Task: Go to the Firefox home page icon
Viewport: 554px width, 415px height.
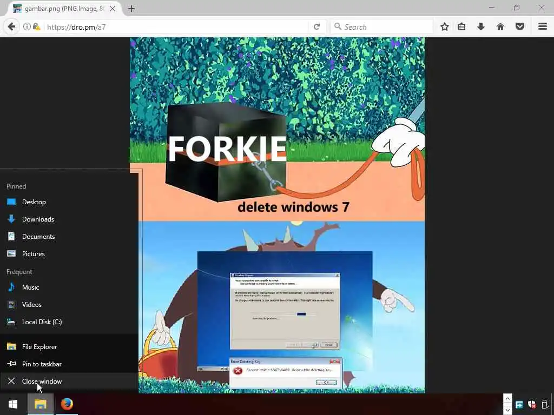Action: [x=500, y=27]
